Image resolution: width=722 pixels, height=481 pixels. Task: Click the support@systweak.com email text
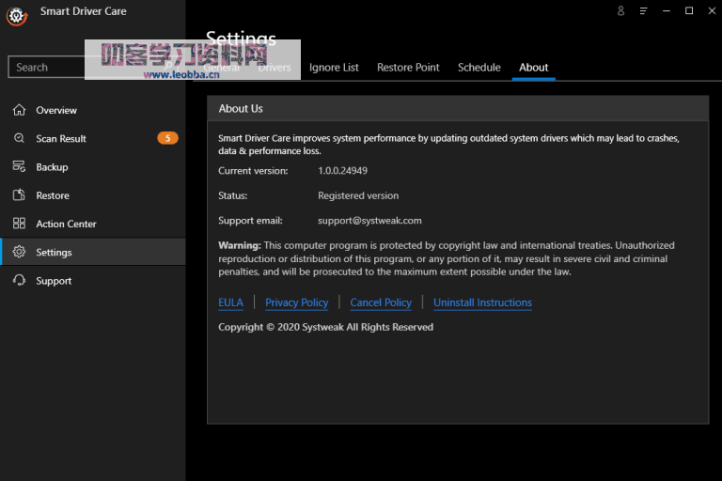click(369, 221)
